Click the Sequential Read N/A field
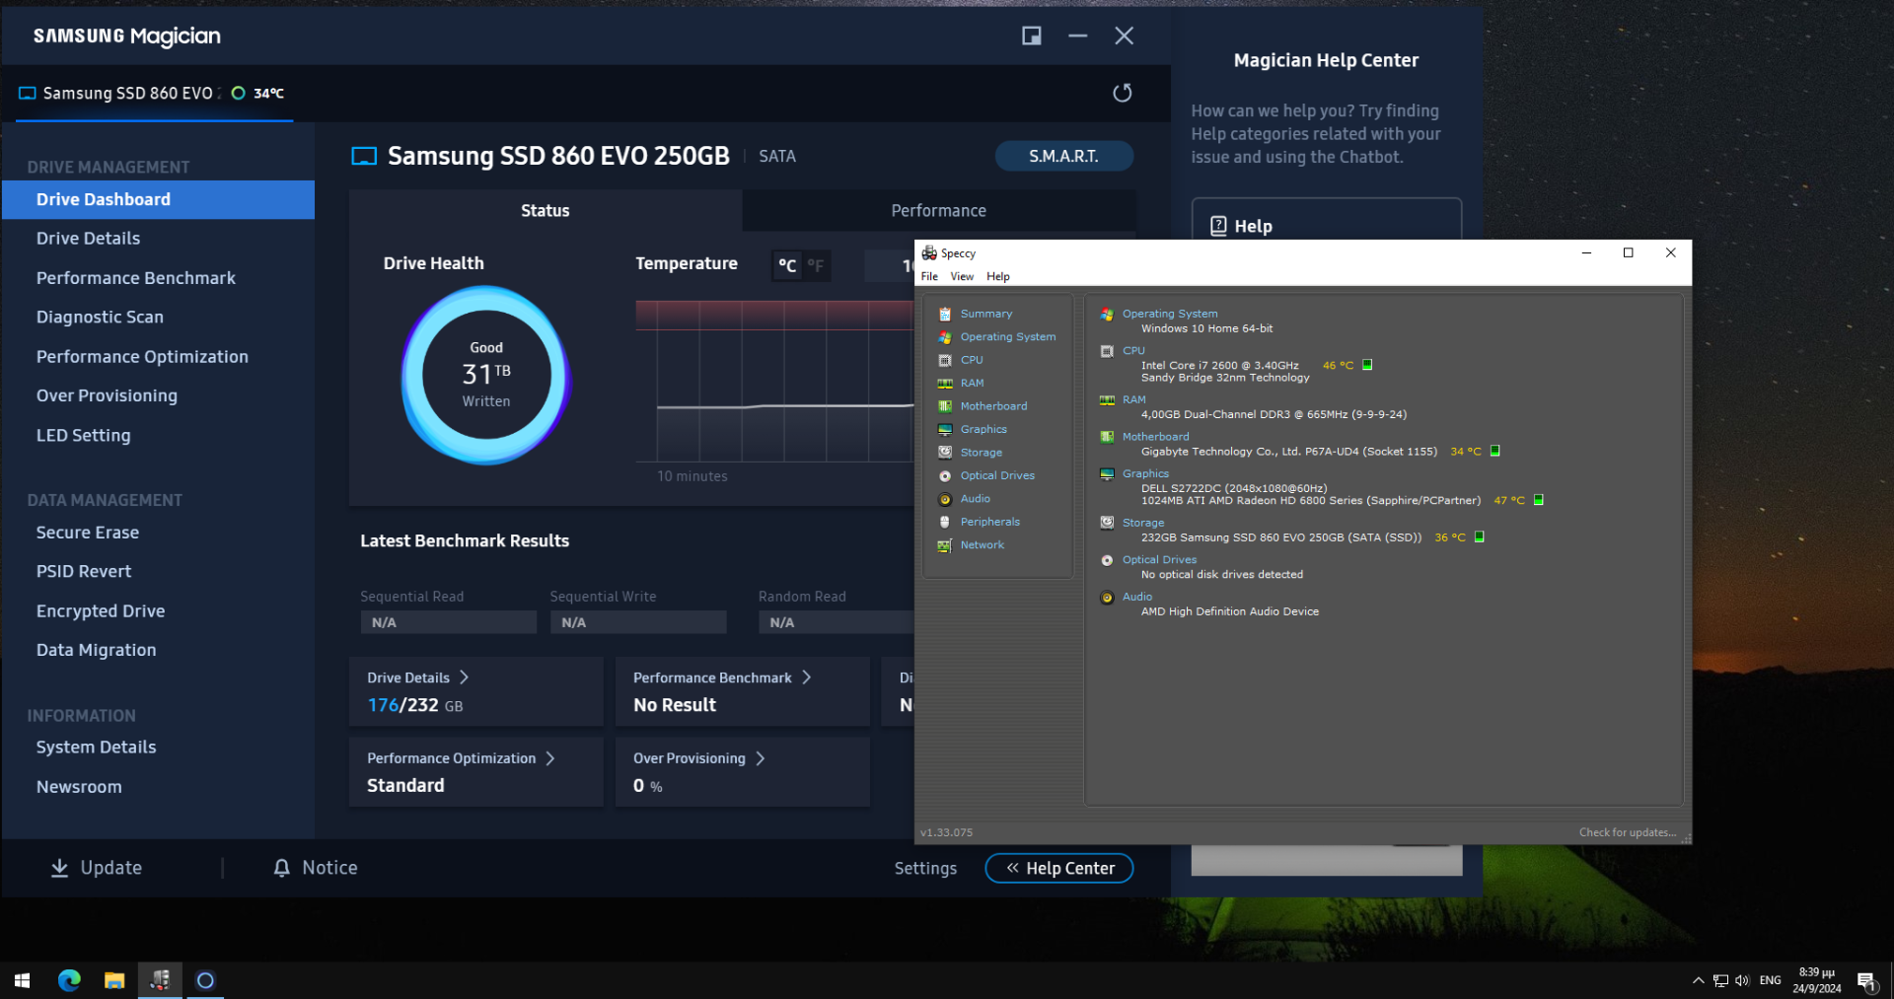Screen dimensions: 1894x999 pos(448,622)
